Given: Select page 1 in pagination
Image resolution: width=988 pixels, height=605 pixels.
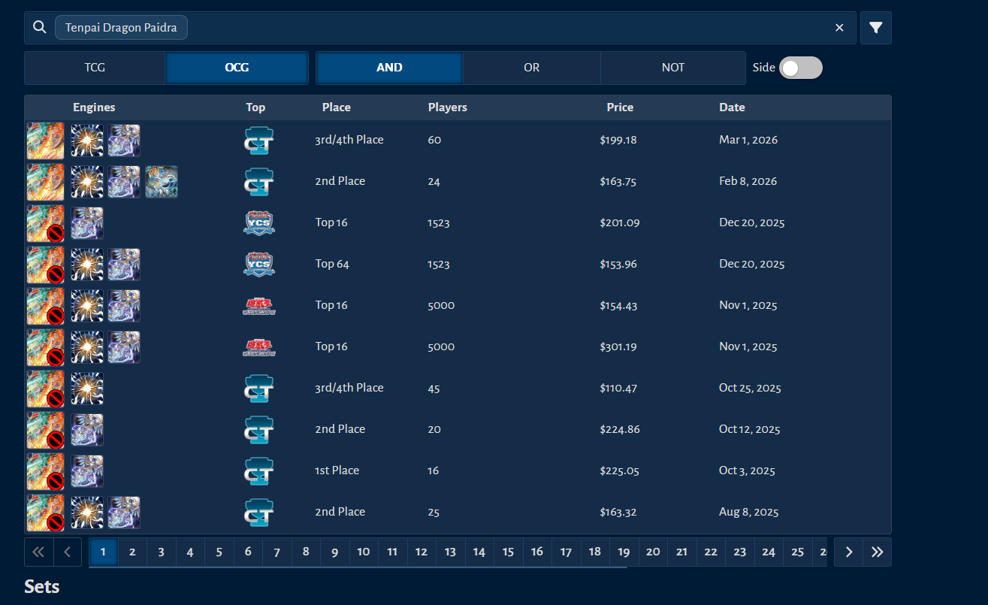Looking at the screenshot, I should pyautogui.click(x=103, y=552).
